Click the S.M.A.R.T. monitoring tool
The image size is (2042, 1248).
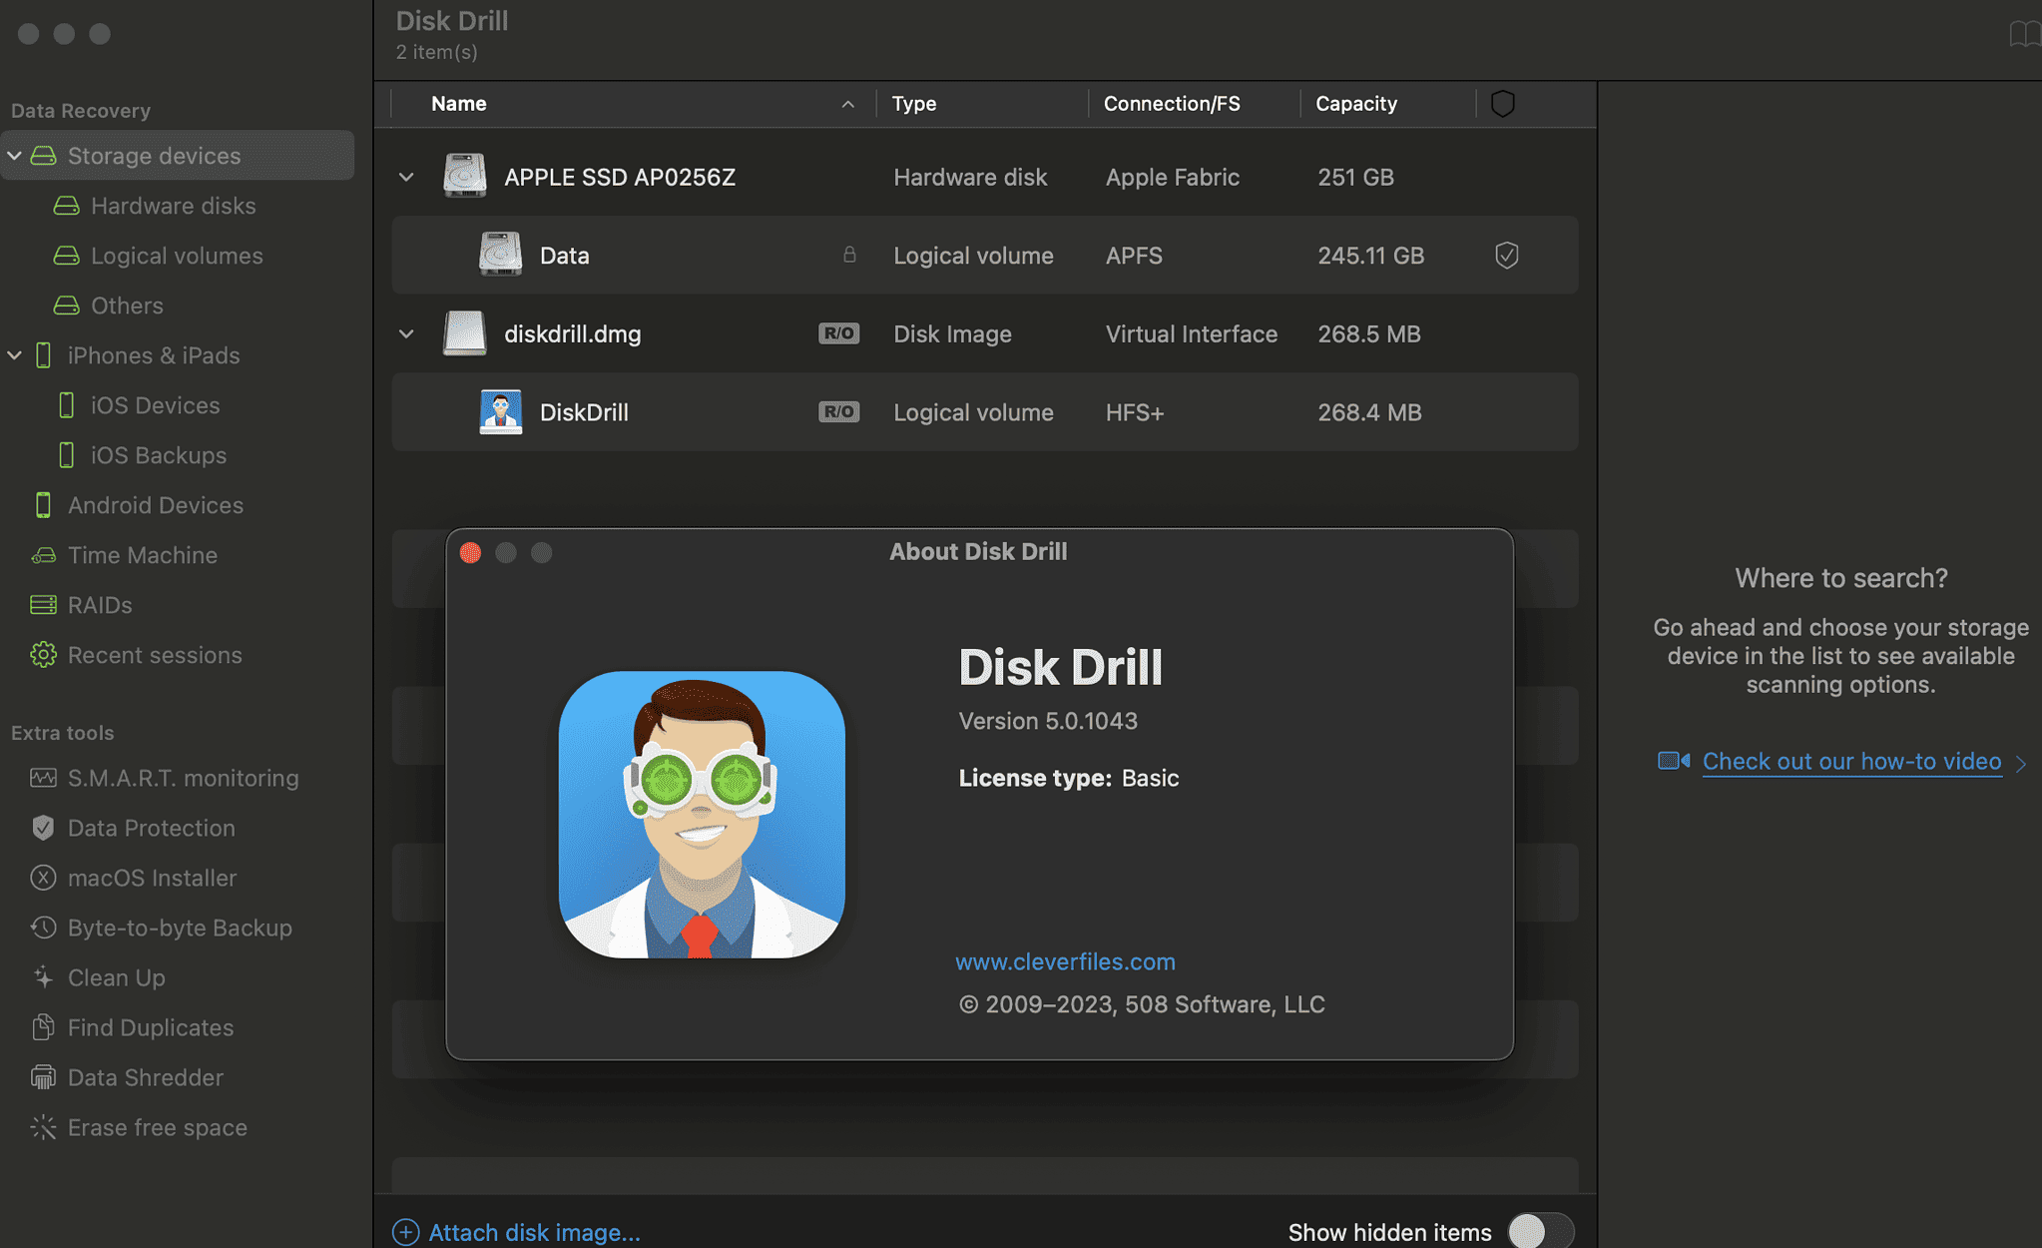[183, 778]
